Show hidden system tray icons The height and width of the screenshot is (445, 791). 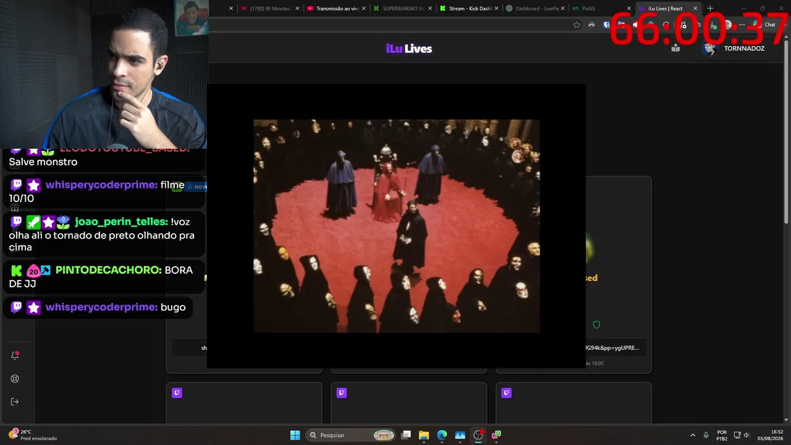tap(693, 435)
